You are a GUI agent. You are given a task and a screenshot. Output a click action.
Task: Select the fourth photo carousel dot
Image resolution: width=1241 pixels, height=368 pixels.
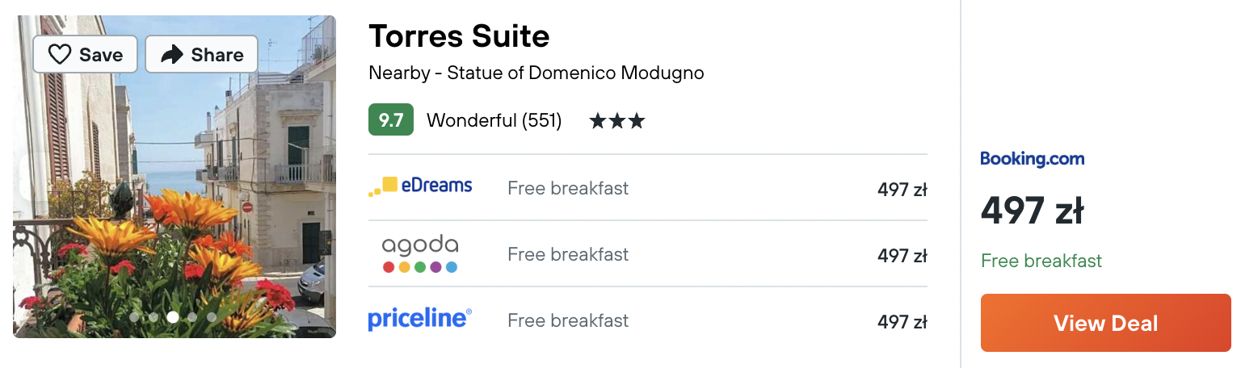coord(192,317)
